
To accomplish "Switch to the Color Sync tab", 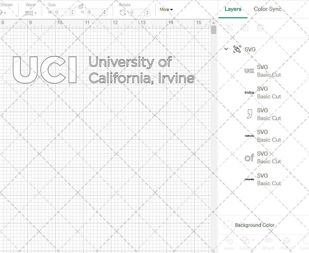I will pos(268,9).
